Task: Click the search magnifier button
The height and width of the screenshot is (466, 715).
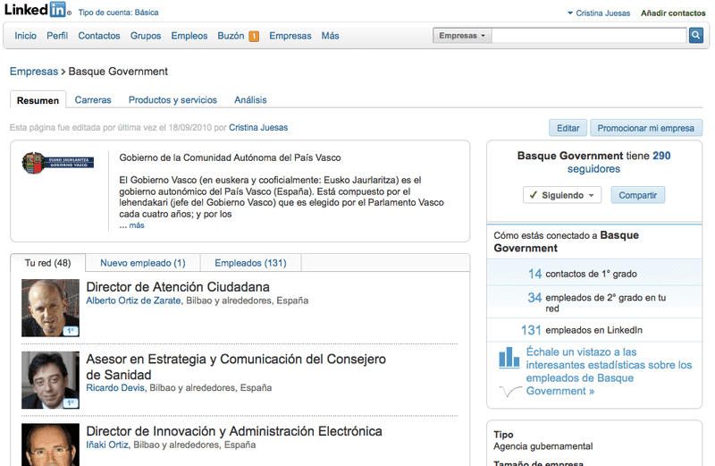Action: (696, 35)
